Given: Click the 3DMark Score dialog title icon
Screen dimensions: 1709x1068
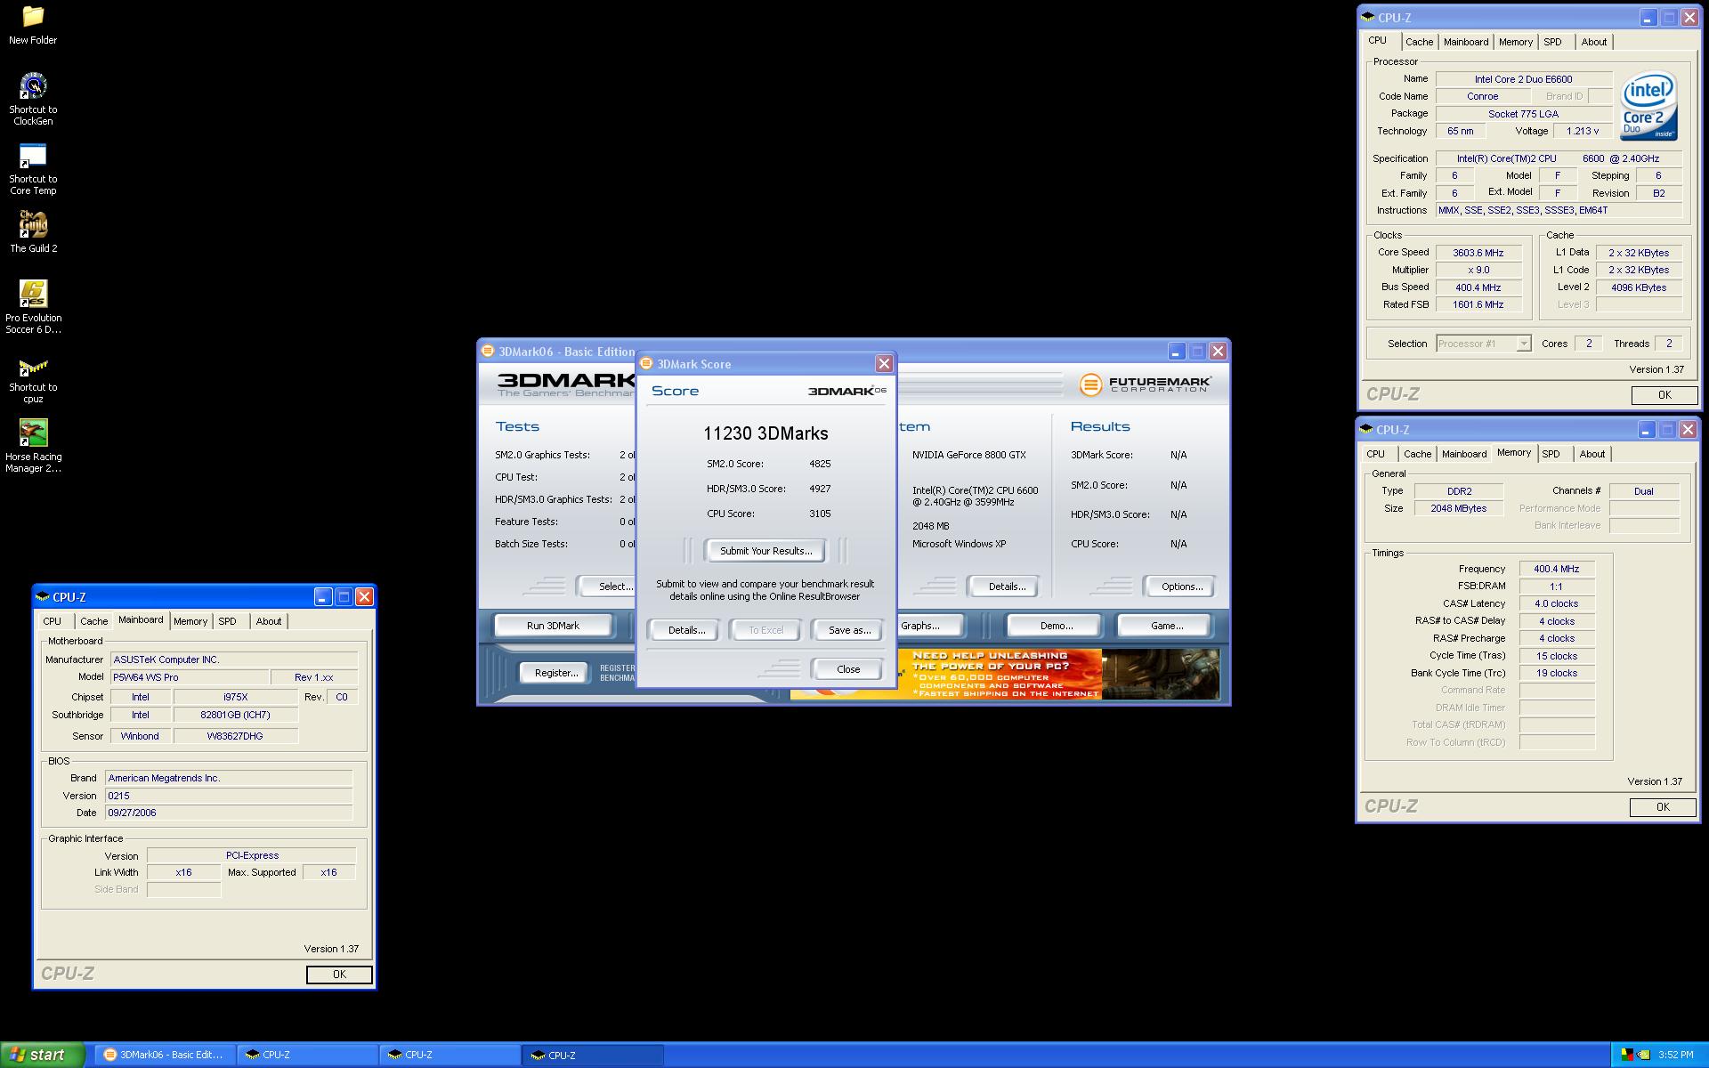Looking at the screenshot, I should [646, 363].
